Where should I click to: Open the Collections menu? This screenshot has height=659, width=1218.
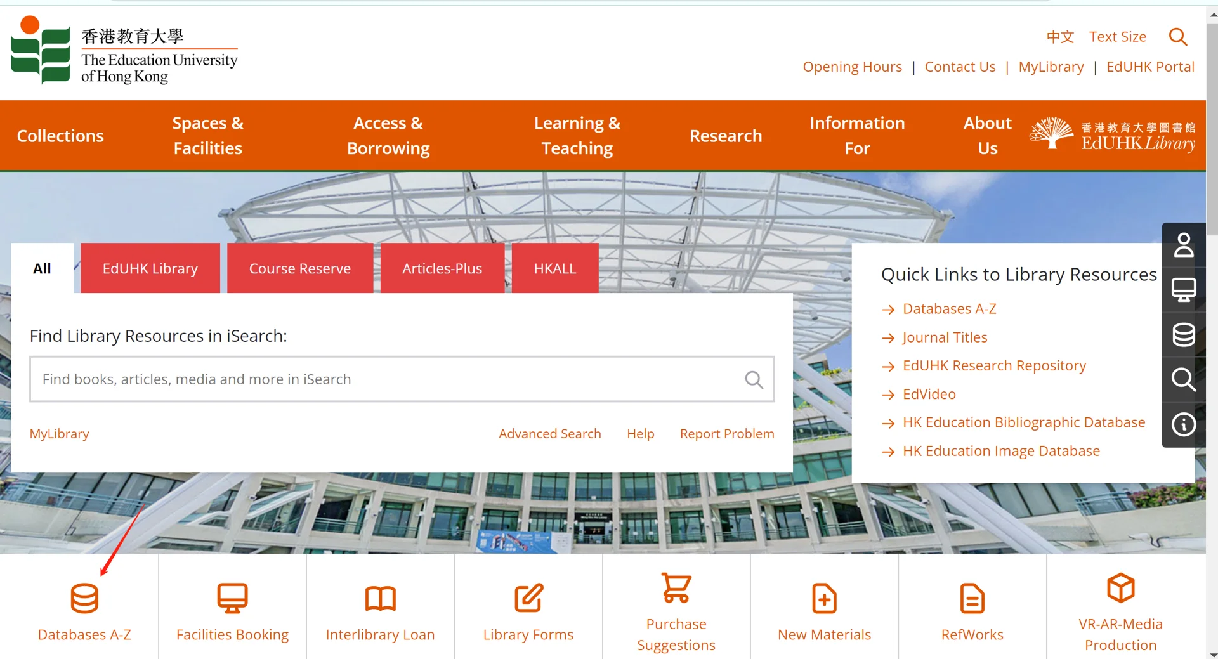(60, 136)
